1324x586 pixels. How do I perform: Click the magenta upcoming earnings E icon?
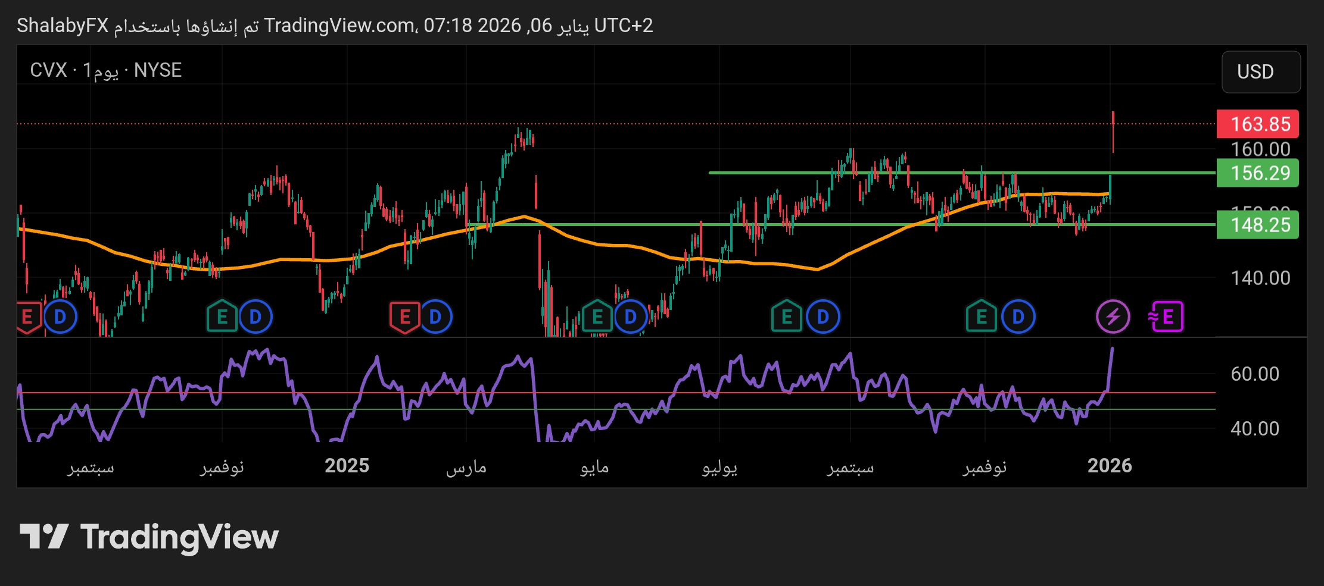pyautogui.click(x=1166, y=316)
